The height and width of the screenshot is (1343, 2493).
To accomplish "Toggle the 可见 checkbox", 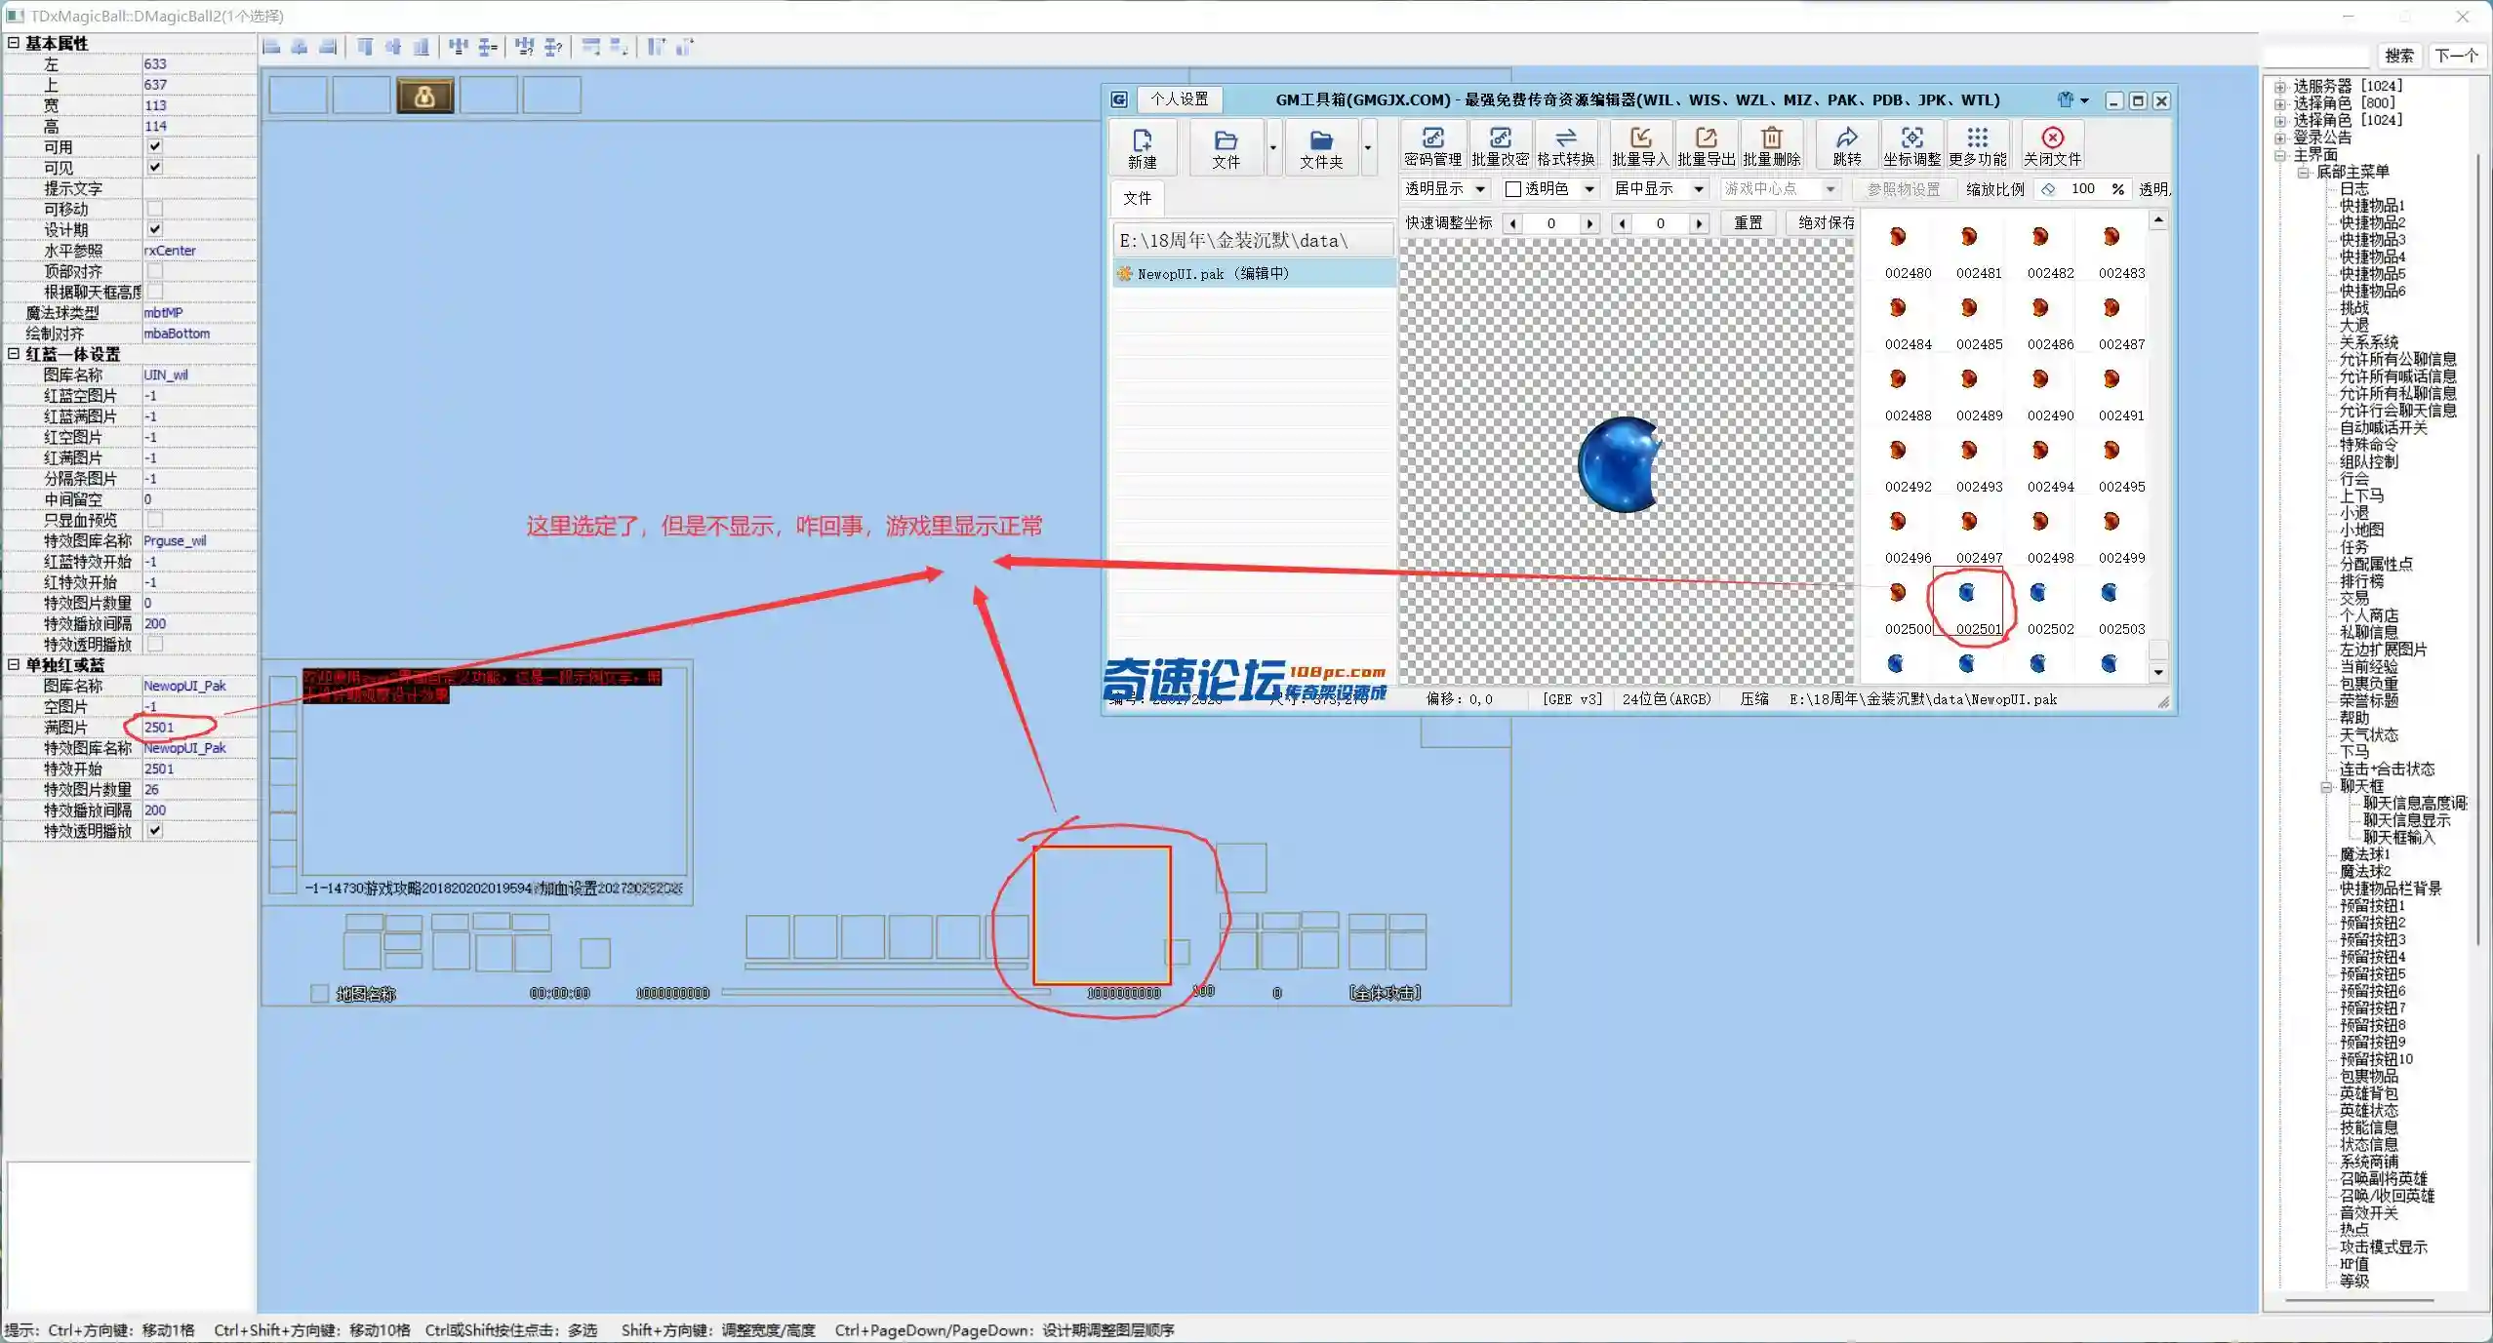I will (154, 167).
